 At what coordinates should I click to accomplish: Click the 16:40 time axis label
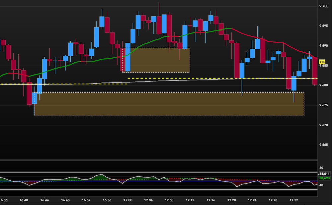point(24,200)
